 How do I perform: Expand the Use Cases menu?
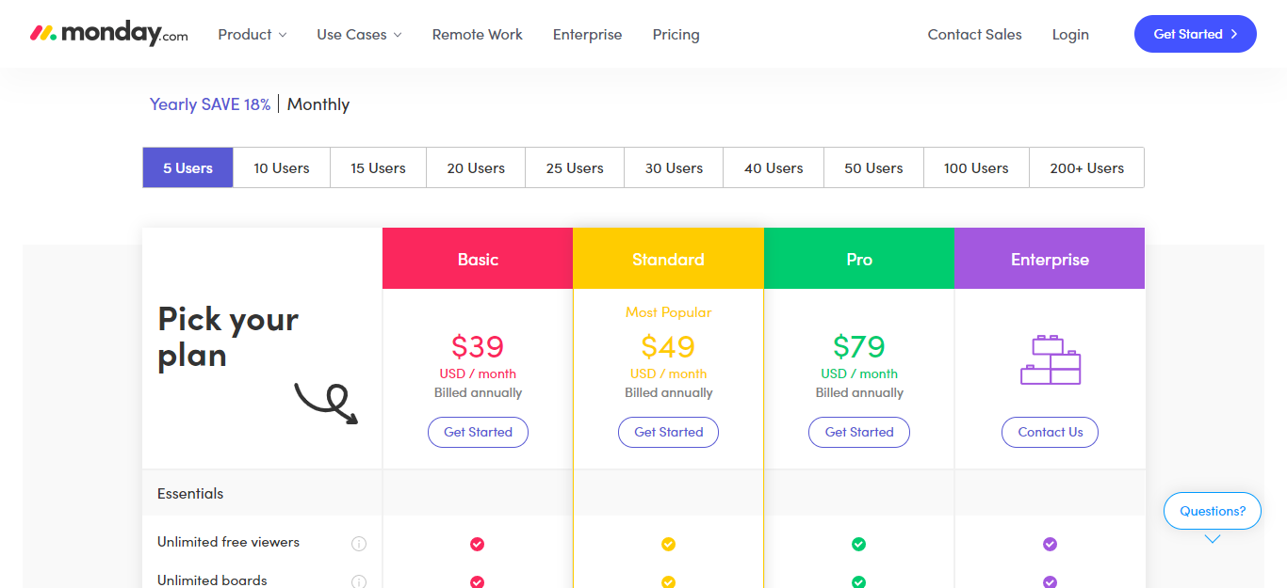pos(359,34)
